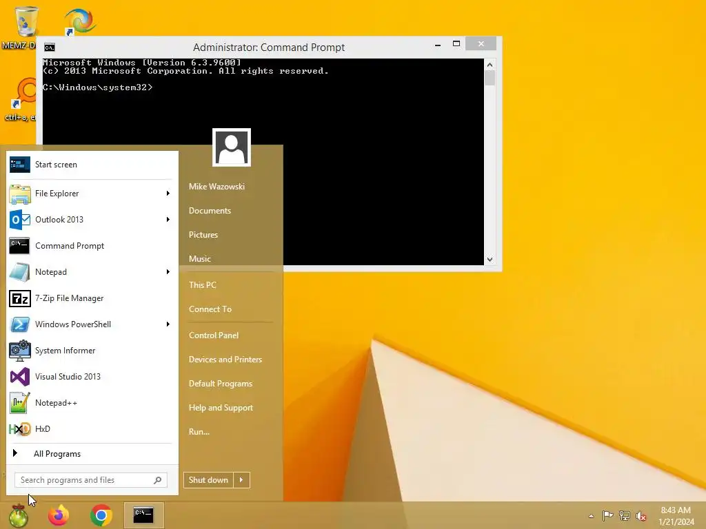Open the Run... dialog
The image size is (706, 529).
(199, 432)
